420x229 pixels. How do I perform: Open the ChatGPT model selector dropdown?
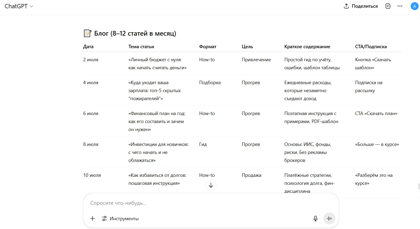click(19, 6)
